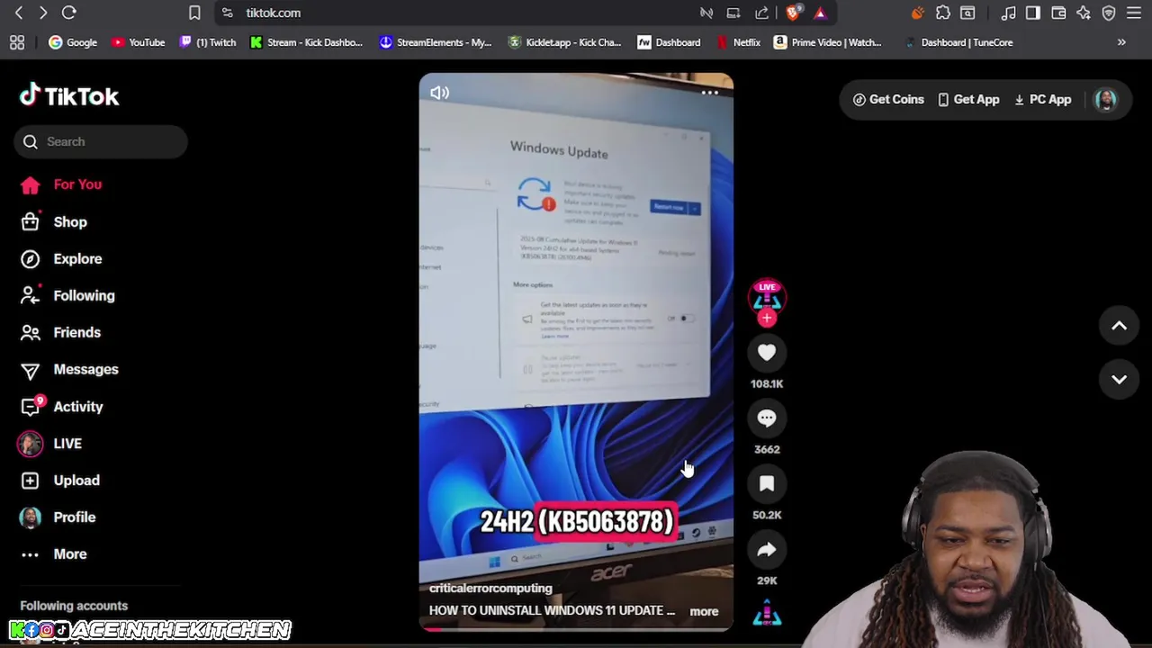Viewport: 1152px width, 648px height.
Task: Open the fw Dashboard bookmark
Action: [669, 42]
